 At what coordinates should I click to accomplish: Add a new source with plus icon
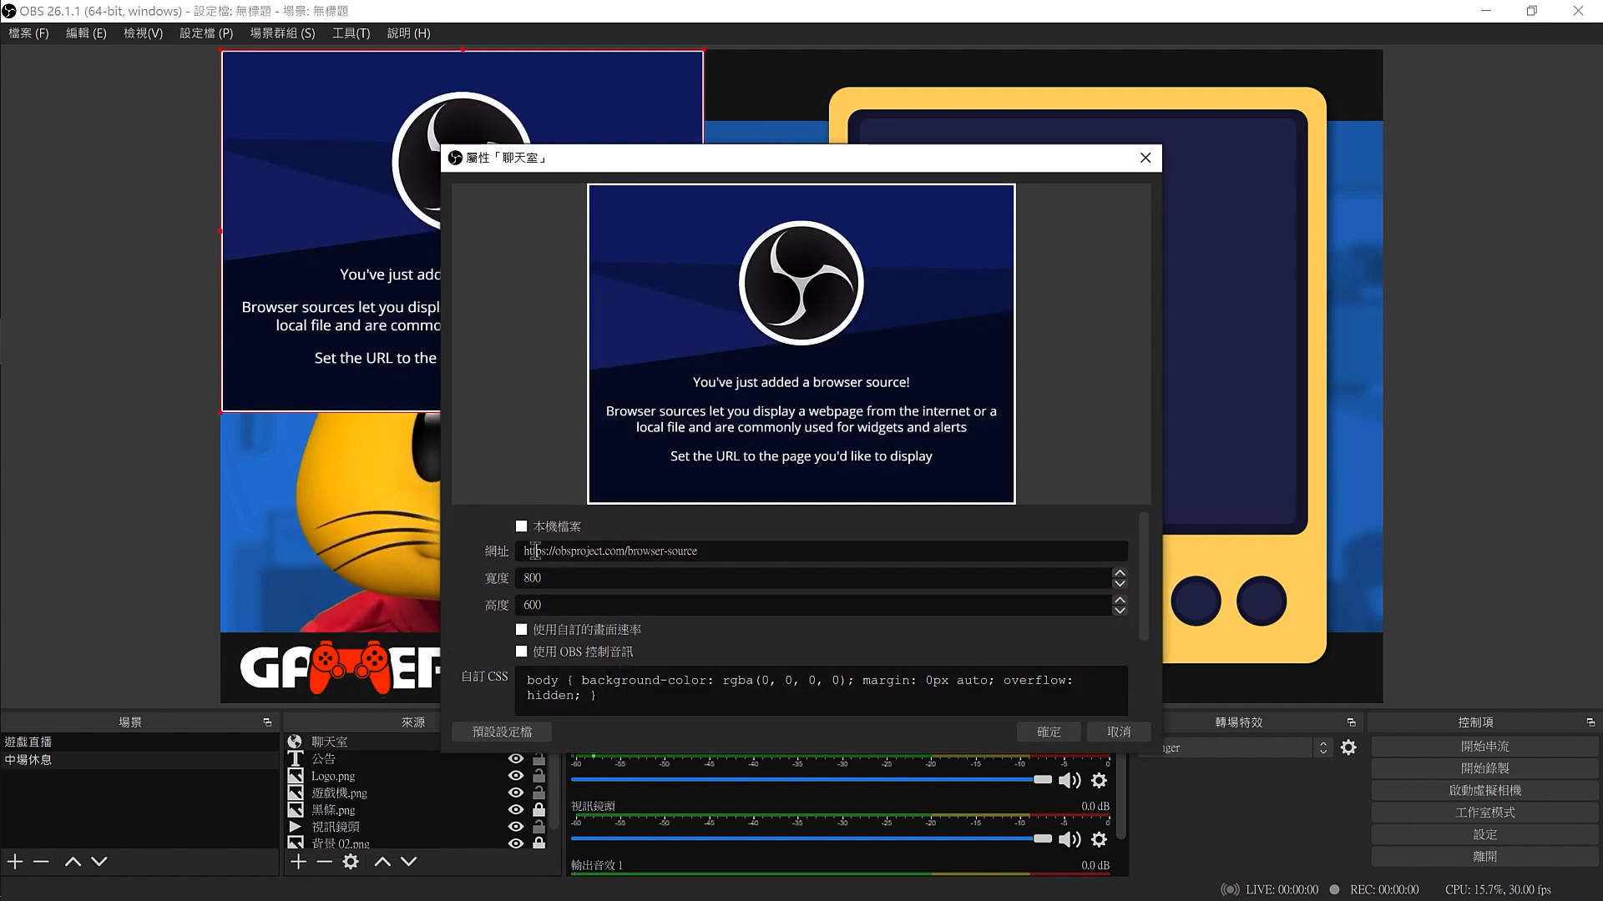tap(298, 862)
